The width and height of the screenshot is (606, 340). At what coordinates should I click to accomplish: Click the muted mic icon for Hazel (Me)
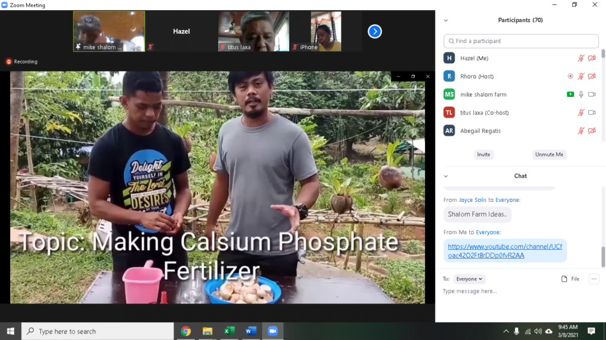581,58
